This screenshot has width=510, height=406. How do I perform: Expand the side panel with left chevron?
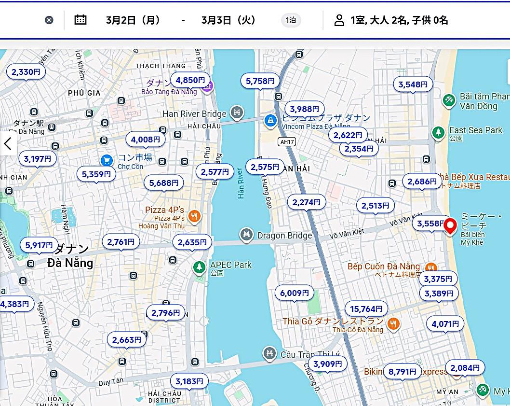coord(8,143)
